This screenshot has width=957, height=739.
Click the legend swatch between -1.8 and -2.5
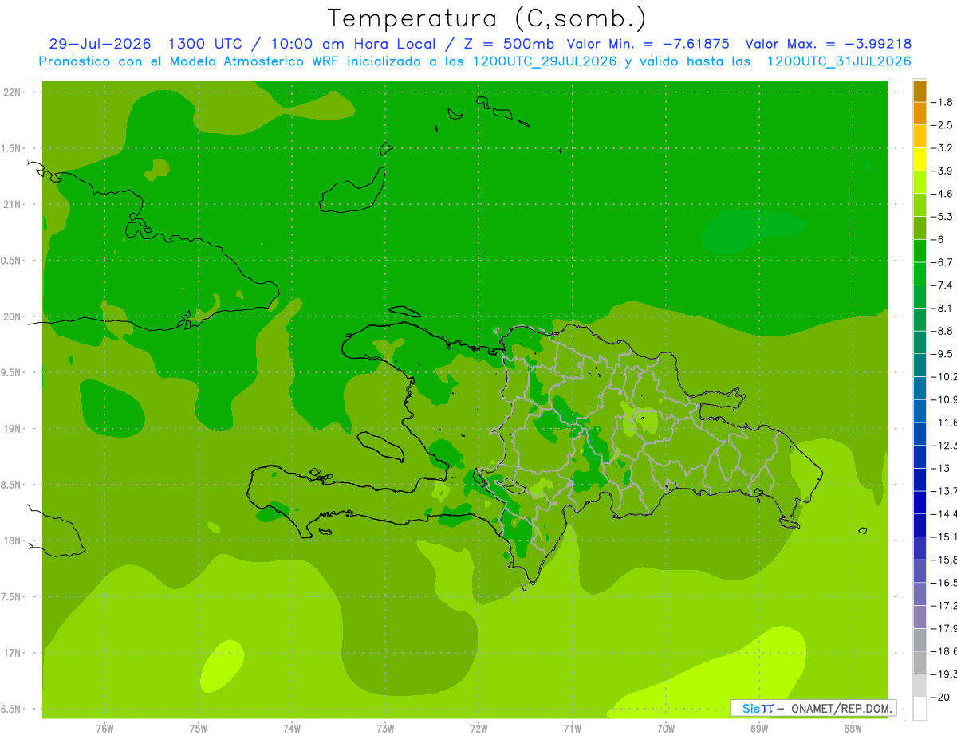point(920,114)
